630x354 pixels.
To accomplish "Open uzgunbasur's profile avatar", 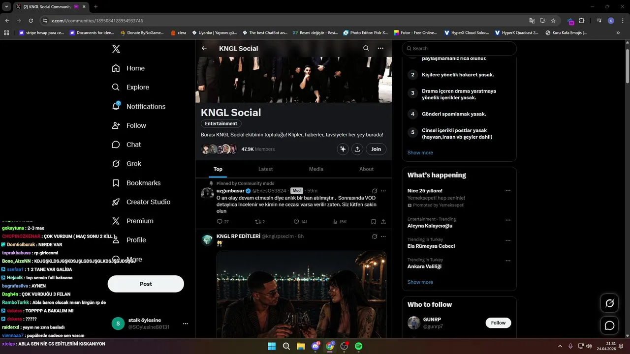I will tap(207, 193).
